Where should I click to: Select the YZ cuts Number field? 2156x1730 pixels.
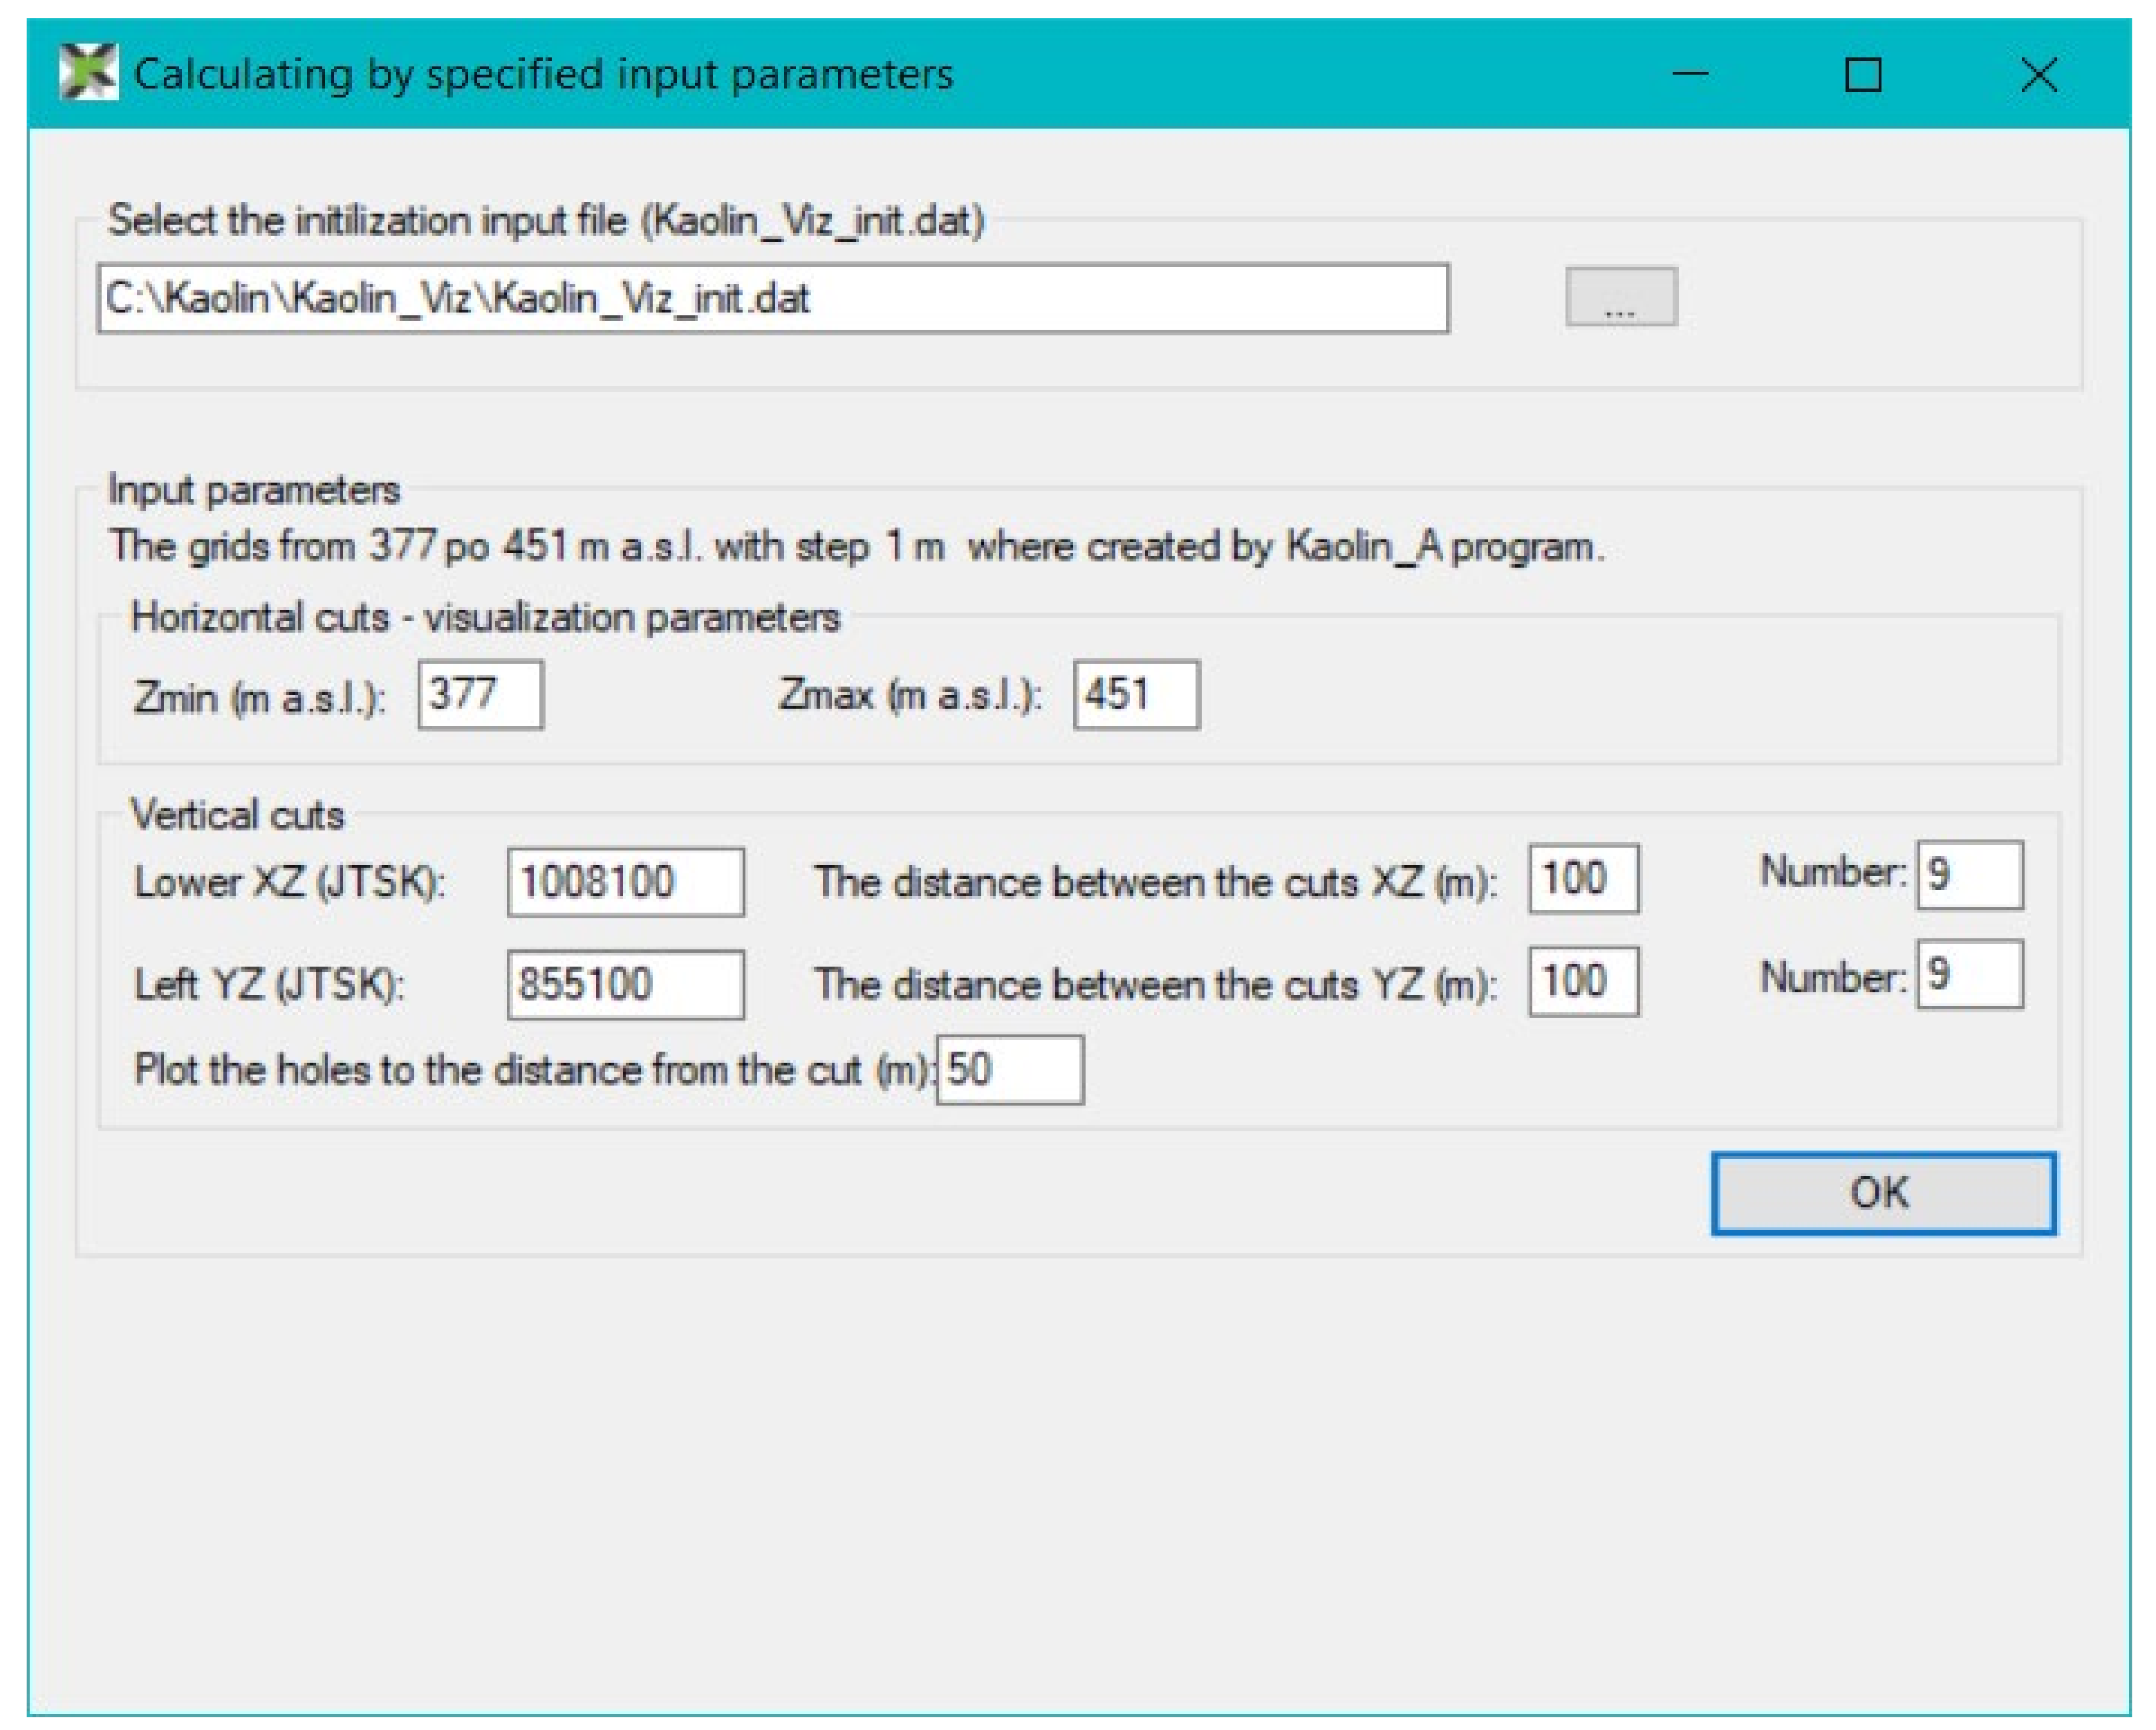tap(1969, 974)
